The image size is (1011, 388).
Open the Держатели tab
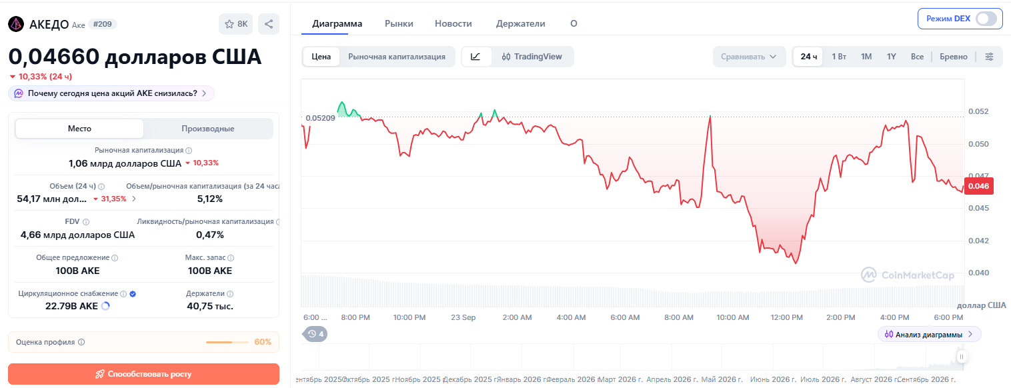click(521, 23)
